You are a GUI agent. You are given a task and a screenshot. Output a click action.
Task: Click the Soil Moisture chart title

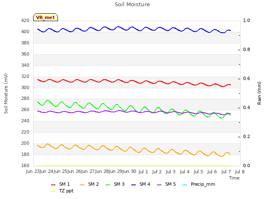click(x=132, y=5)
